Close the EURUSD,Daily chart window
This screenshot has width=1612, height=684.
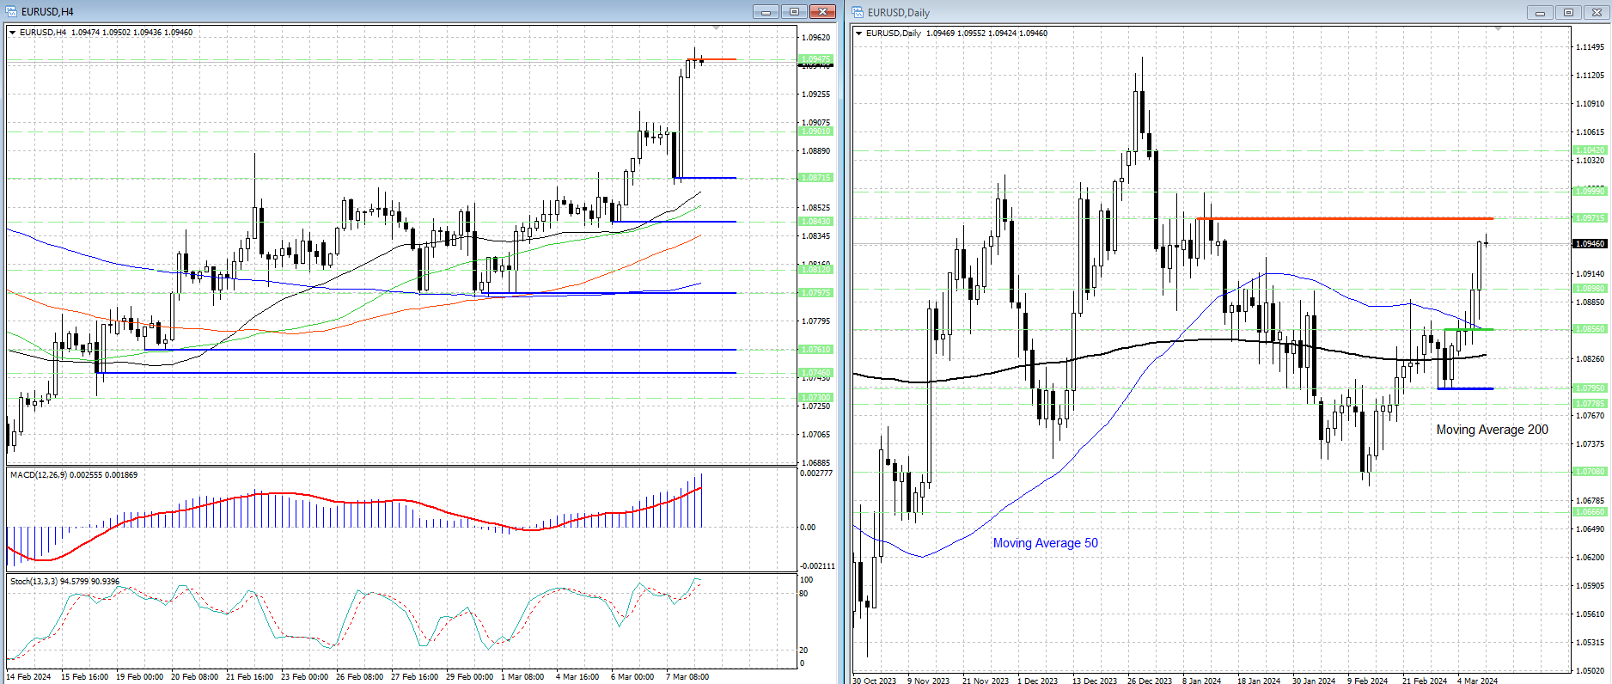(1597, 12)
